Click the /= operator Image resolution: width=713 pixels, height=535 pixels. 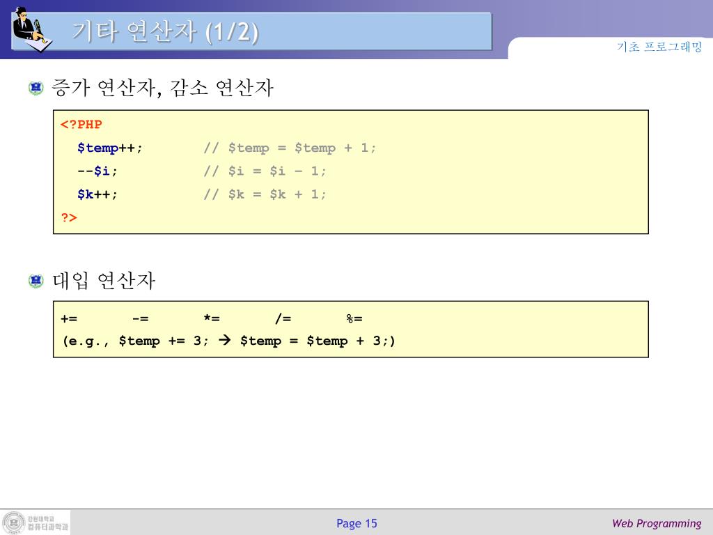(x=283, y=318)
